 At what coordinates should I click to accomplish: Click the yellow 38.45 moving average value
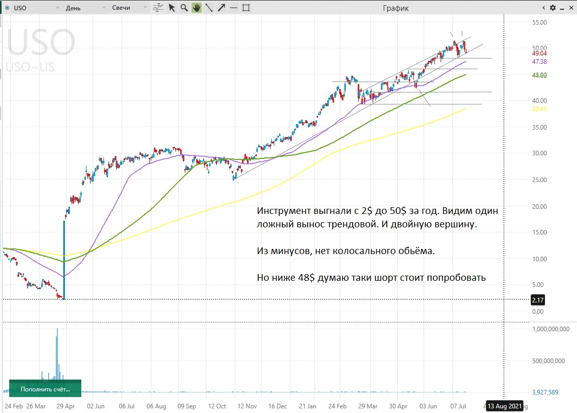click(x=539, y=109)
